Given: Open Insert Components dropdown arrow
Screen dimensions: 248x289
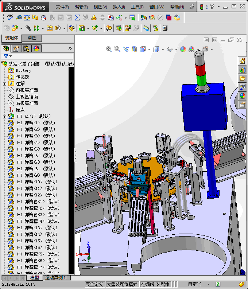Looking at the screenshot, I should 21,28.
